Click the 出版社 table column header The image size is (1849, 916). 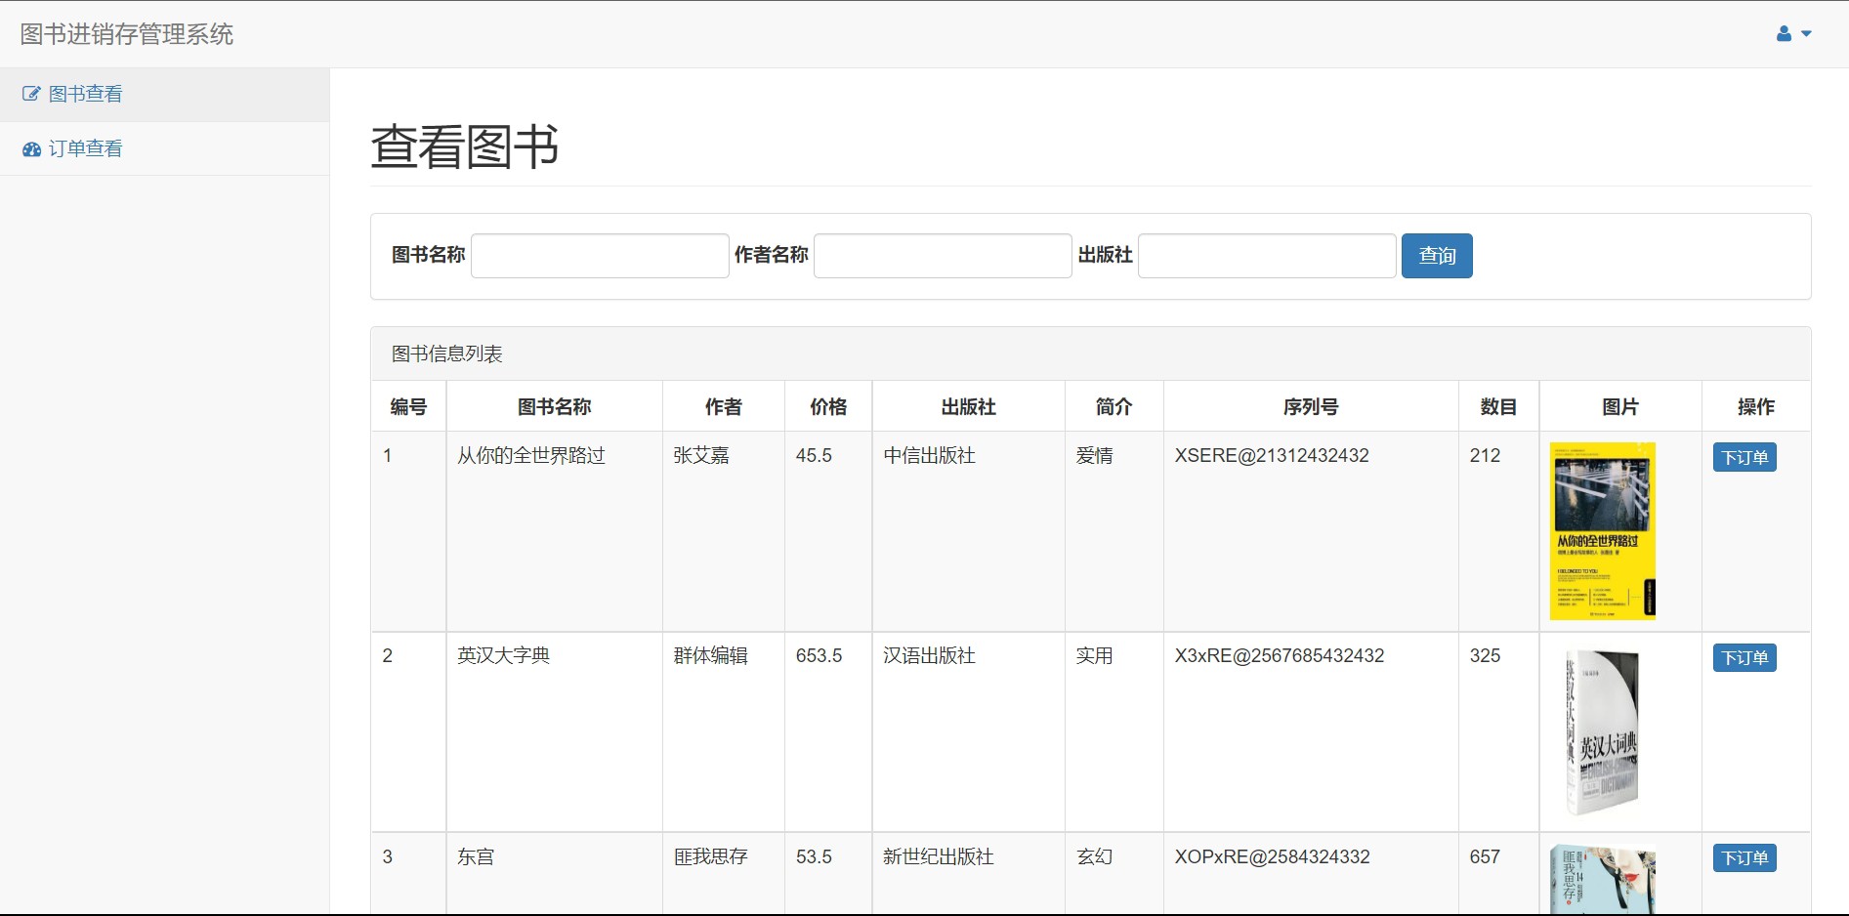click(x=968, y=406)
